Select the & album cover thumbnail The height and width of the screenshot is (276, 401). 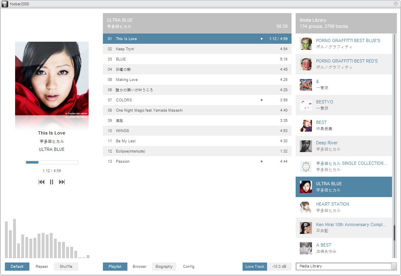click(x=306, y=85)
